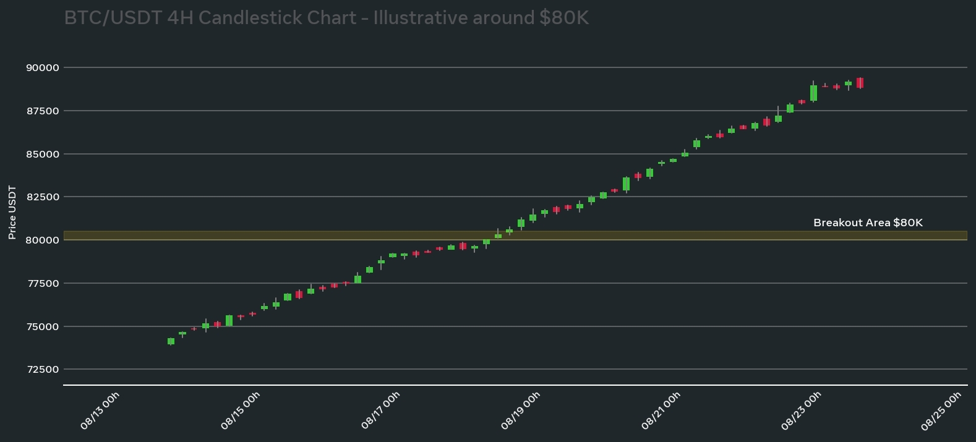Click the 87500 price axis label
Image resolution: width=976 pixels, height=442 pixels.
(x=43, y=111)
